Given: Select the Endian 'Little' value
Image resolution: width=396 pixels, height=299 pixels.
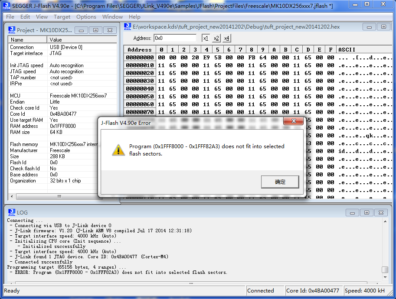Looking at the screenshot, I should (x=55, y=102).
